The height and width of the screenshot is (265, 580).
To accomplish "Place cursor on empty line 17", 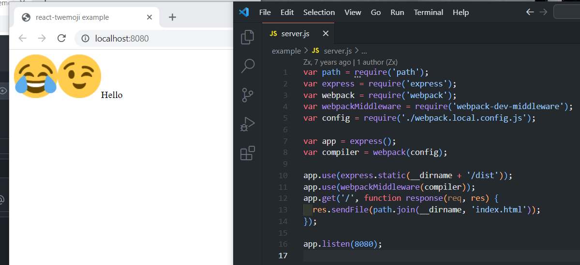I will [x=442, y=255].
